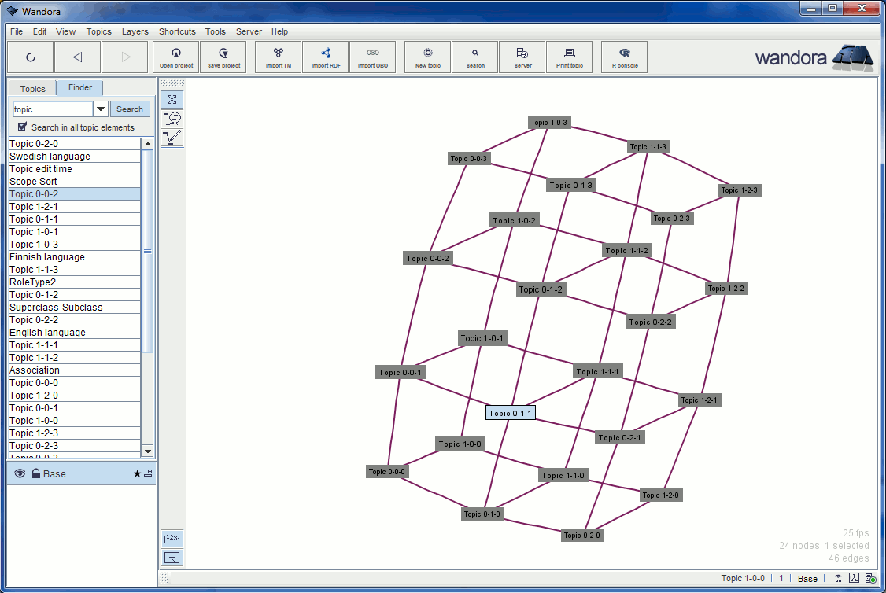Image resolution: width=886 pixels, height=593 pixels.
Task: Click the Import RDF toolbar icon
Action: click(325, 57)
